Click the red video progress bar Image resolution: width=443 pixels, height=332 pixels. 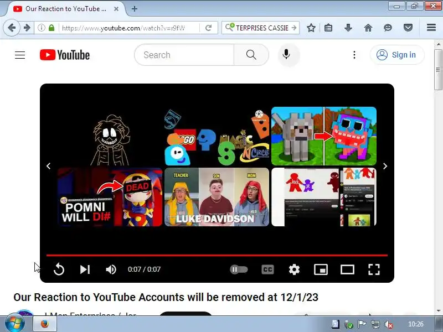217,255
